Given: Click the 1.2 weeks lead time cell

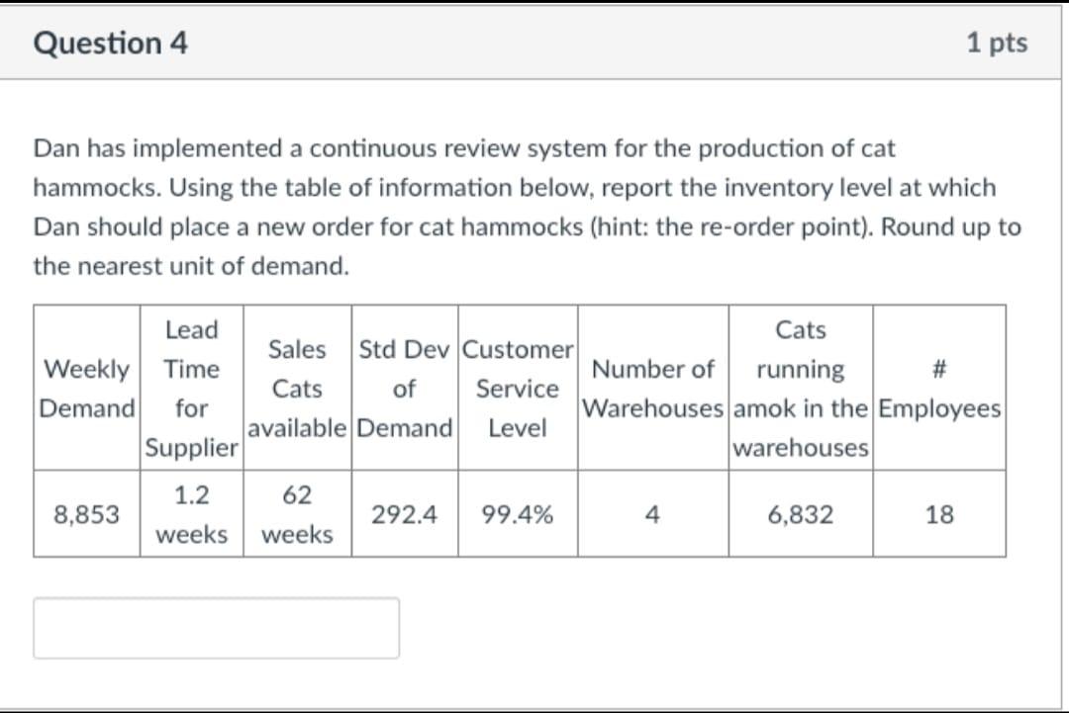Looking at the screenshot, I should (x=191, y=513).
